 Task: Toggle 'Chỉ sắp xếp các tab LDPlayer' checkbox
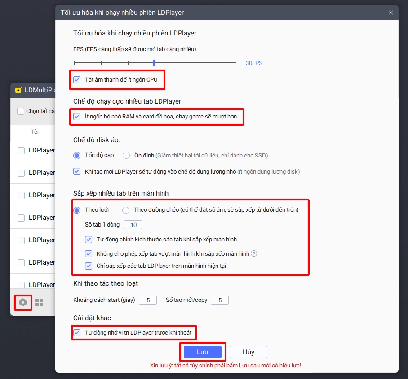coord(89,266)
